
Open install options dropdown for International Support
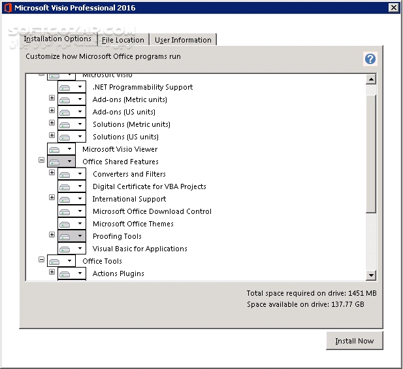click(x=80, y=200)
